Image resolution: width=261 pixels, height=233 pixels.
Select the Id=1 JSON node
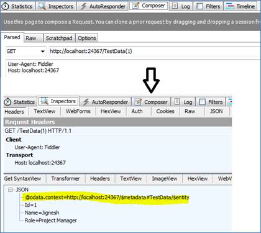pos(30,205)
